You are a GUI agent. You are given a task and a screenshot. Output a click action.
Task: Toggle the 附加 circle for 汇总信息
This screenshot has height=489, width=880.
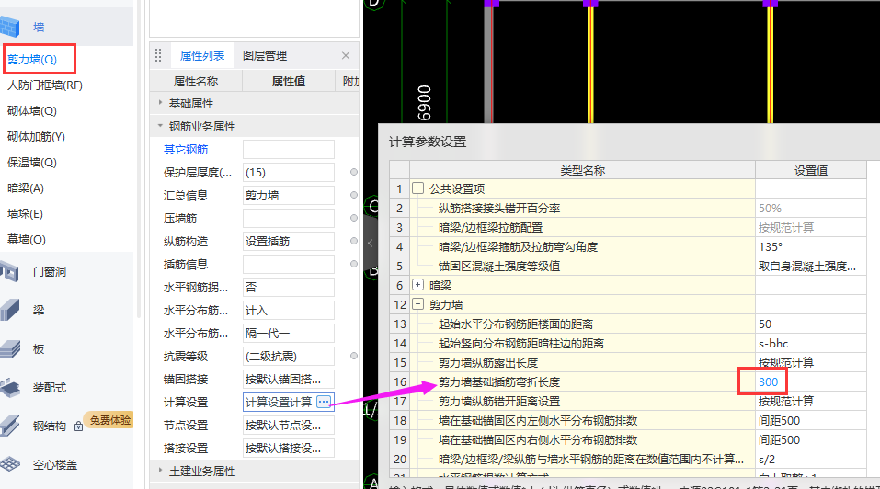coord(354,195)
